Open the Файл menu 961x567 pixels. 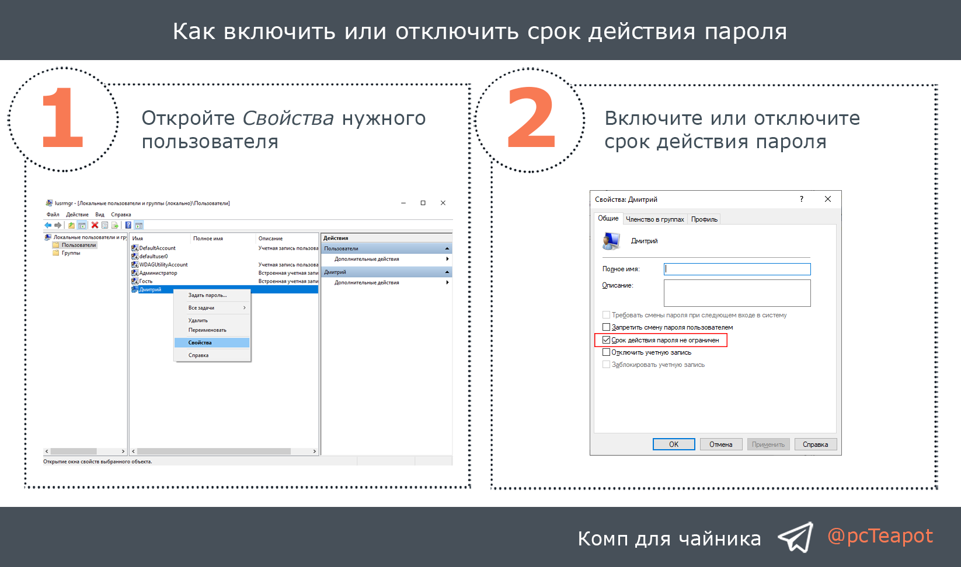pyautogui.click(x=53, y=215)
